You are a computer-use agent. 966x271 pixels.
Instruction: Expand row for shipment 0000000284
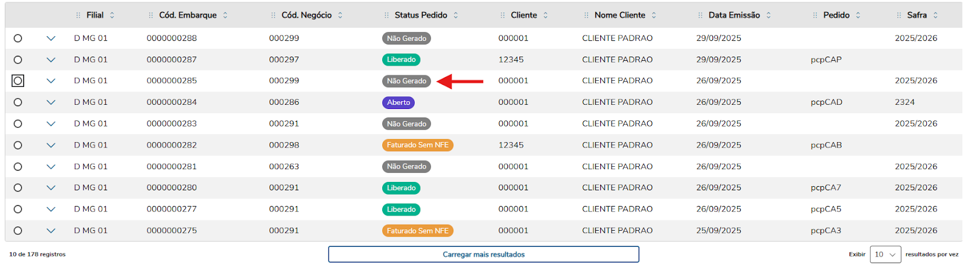[x=51, y=102]
